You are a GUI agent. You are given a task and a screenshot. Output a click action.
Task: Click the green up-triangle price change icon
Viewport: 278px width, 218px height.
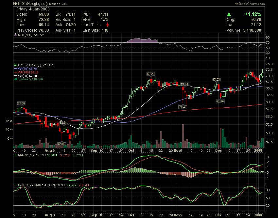coord(229,14)
